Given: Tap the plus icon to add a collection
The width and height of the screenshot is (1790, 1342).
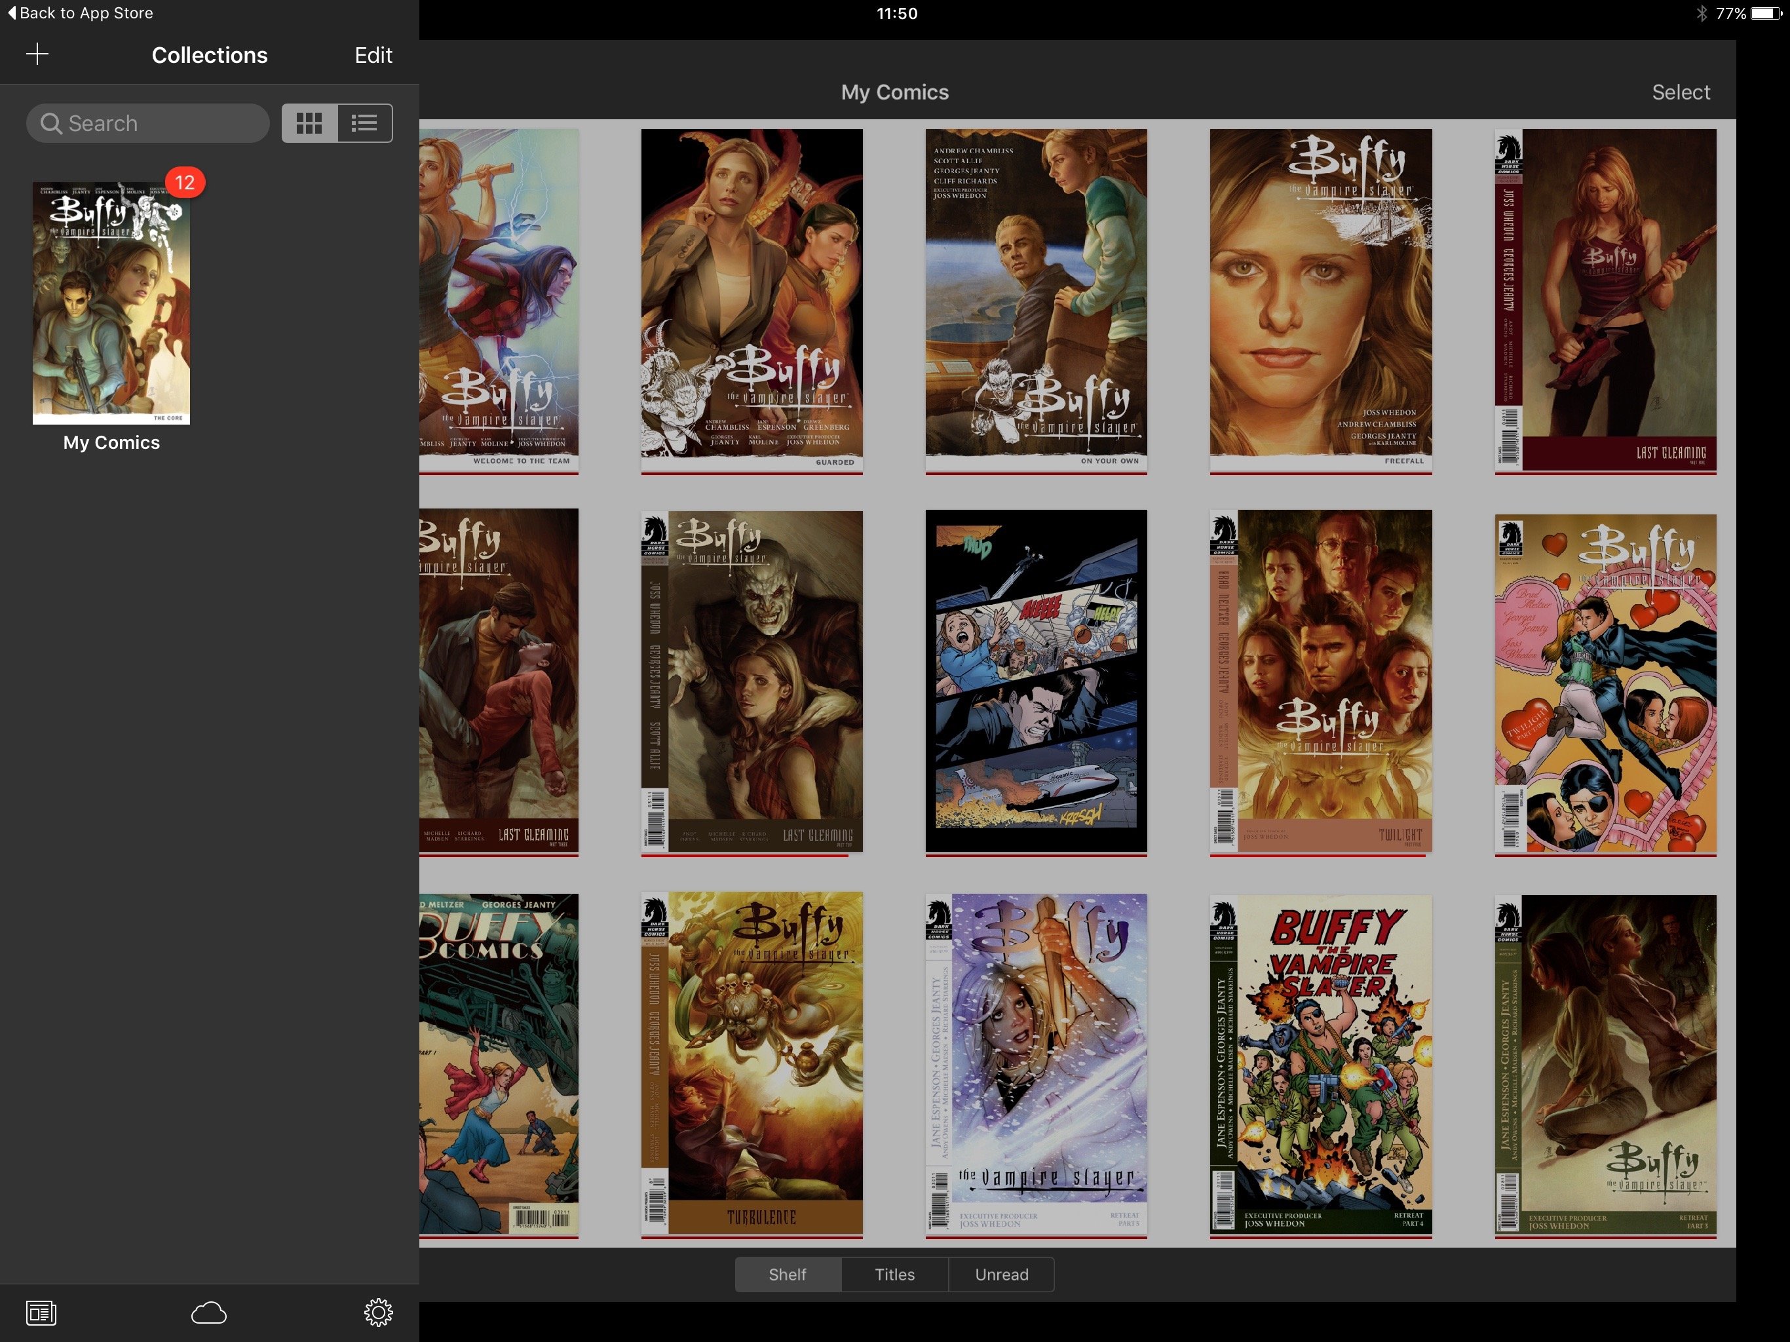Looking at the screenshot, I should point(37,55).
